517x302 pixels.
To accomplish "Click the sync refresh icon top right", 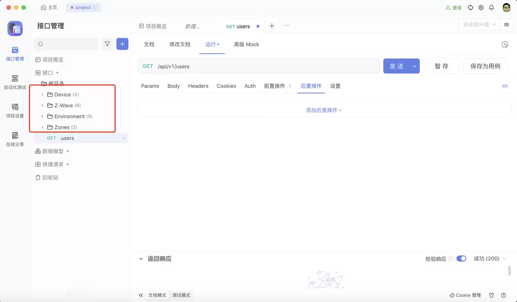I will 470,8.
